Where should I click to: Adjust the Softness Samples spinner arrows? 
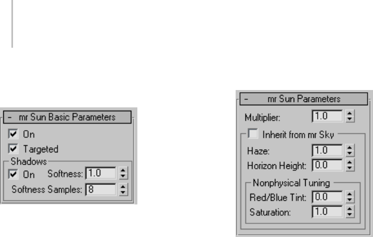(x=123, y=189)
